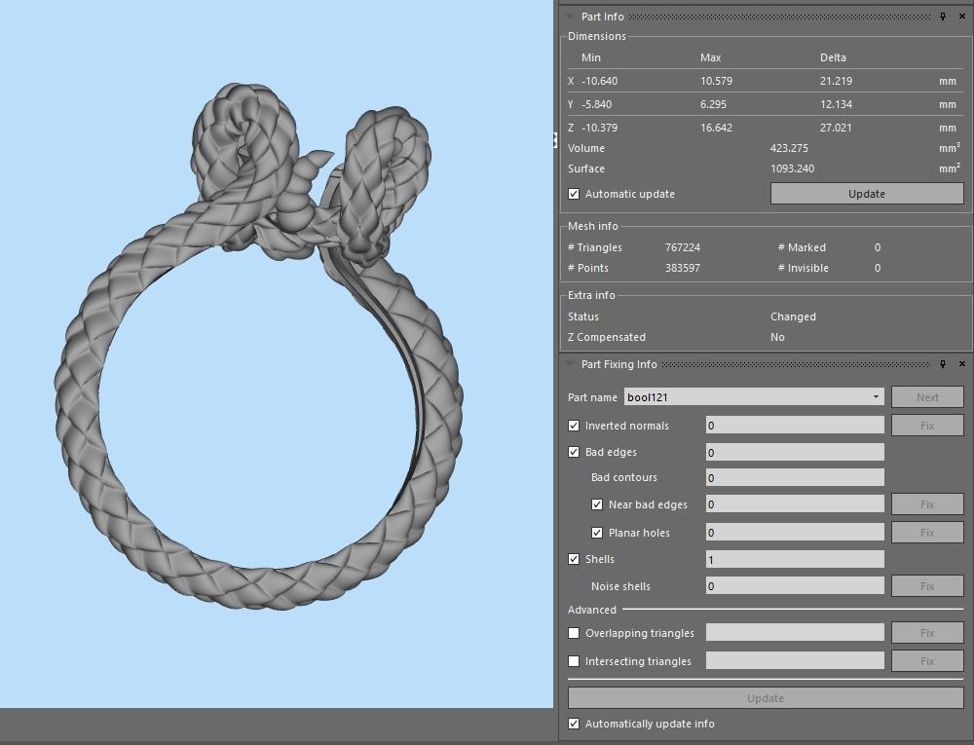Viewport: 974px width, 745px height.
Task: Select the Volume value 423.275
Action: (789, 148)
